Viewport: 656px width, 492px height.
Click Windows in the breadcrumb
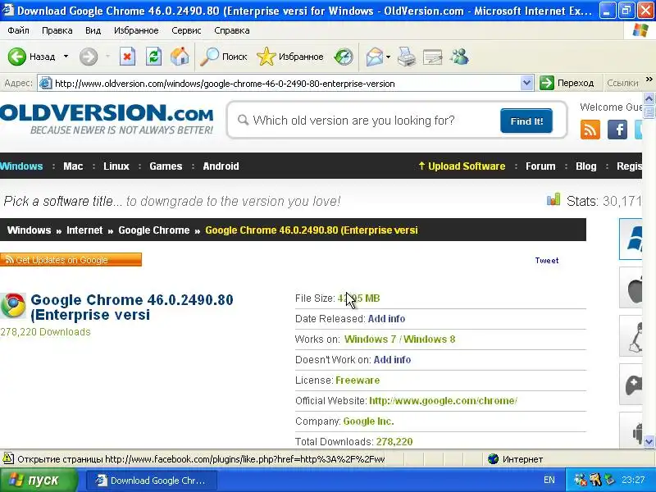29,230
